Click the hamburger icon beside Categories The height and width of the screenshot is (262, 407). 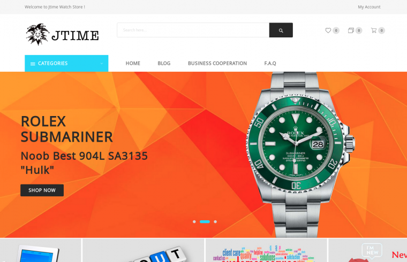click(x=33, y=64)
